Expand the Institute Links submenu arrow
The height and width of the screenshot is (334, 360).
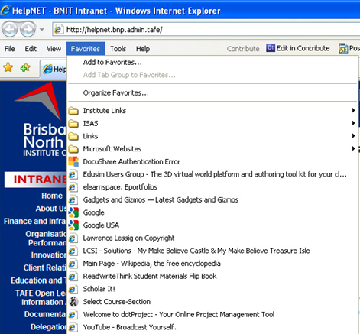[x=353, y=110]
